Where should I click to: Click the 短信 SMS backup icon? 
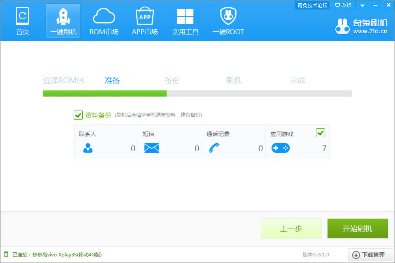152,148
